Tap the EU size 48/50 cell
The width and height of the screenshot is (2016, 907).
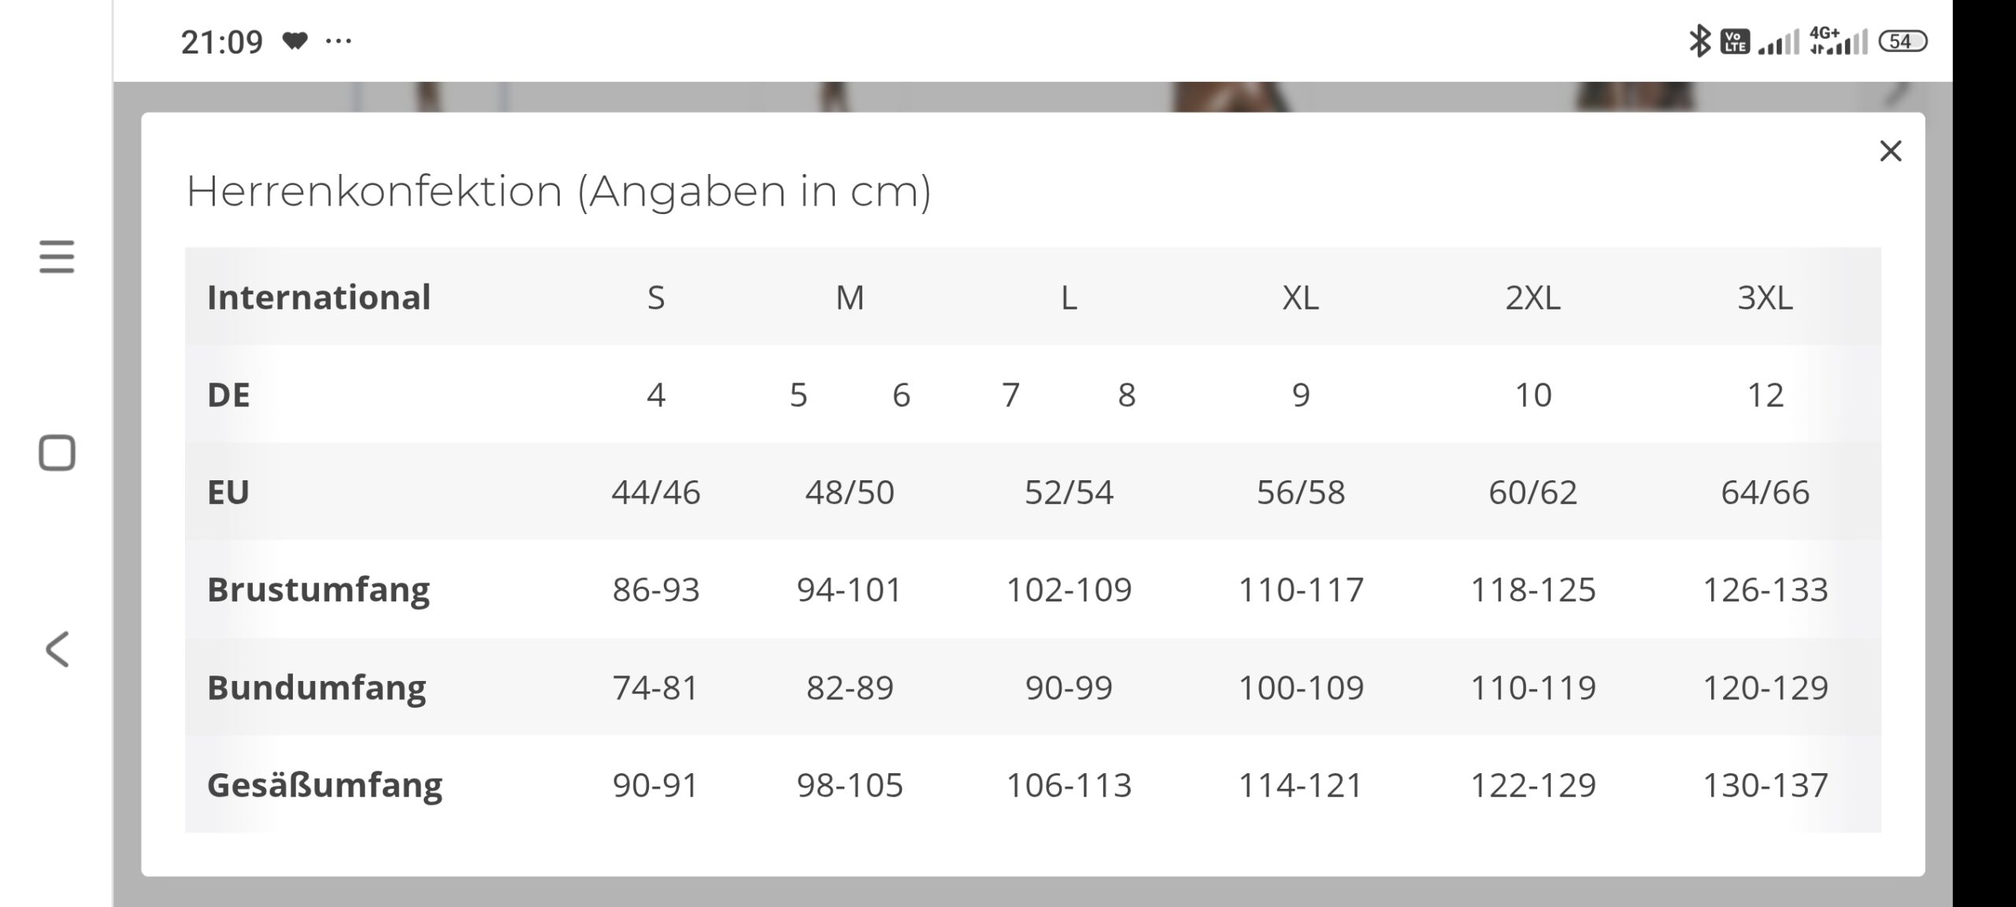(850, 492)
